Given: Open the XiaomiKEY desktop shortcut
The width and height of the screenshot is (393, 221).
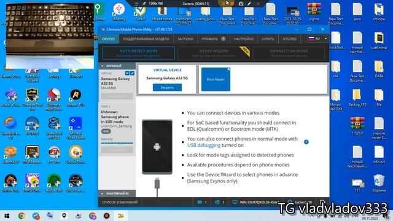Looking at the screenshot, I should (10, 155).
